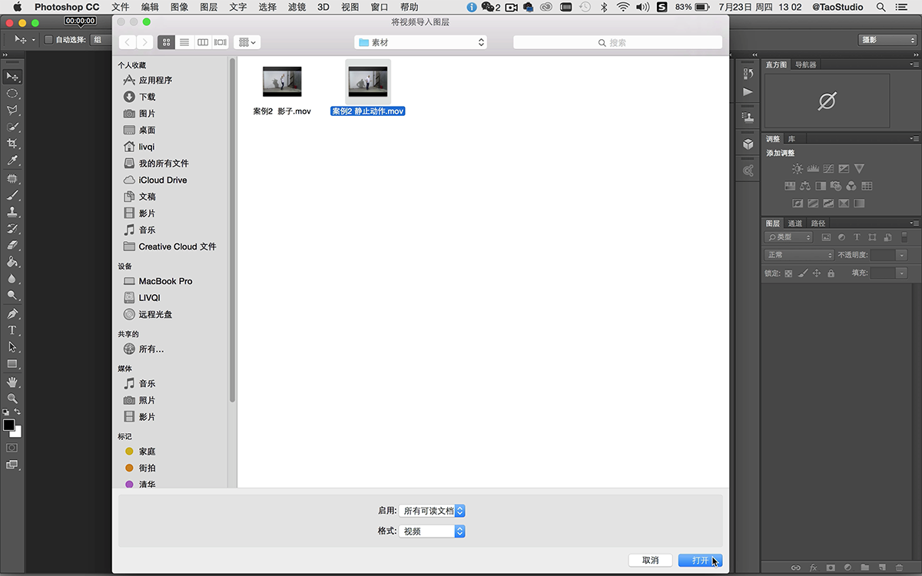
Task: Select the Hand tool
Action: coord(12,382)
